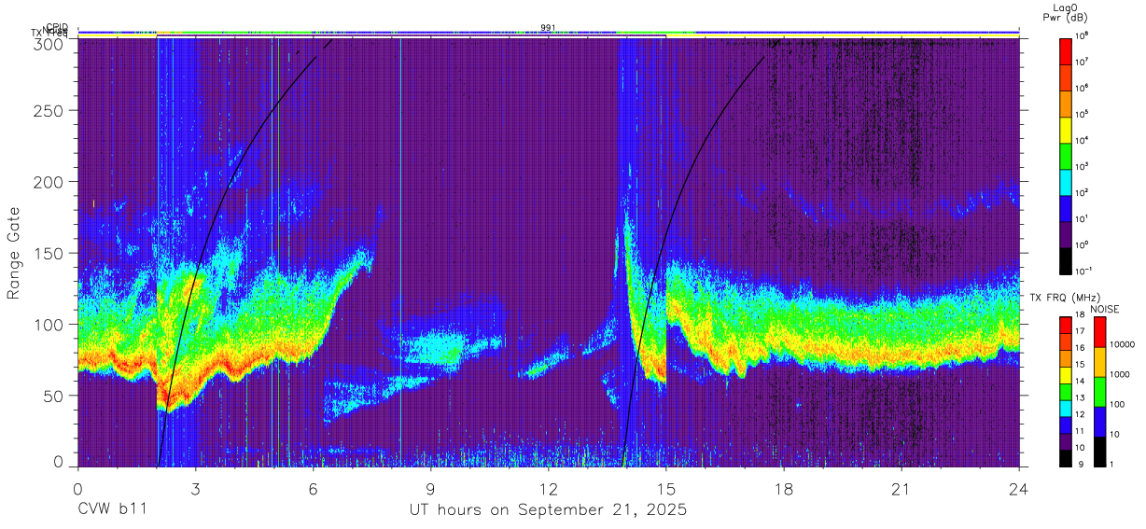Click the '15' tick on the UT hours axis
Image resolution: width=1146 pixels, height=529 pixels.
click(665, 489)
